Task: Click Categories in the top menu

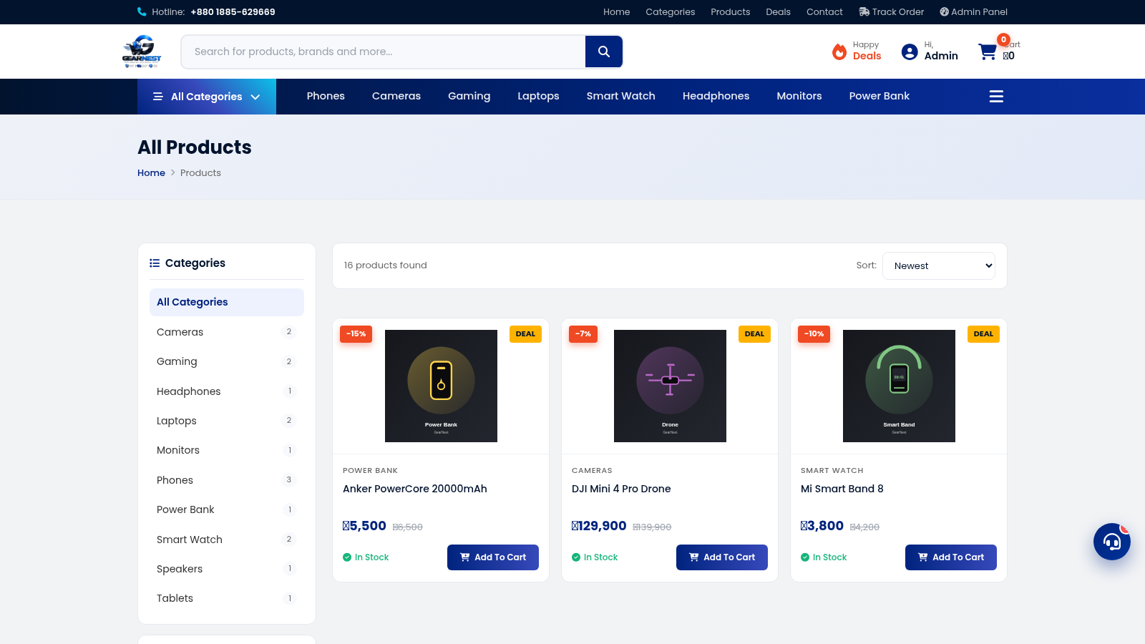Action: 671,12
